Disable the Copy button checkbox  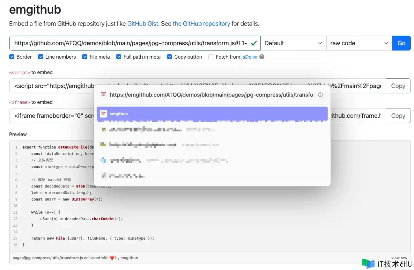point(169,57)
